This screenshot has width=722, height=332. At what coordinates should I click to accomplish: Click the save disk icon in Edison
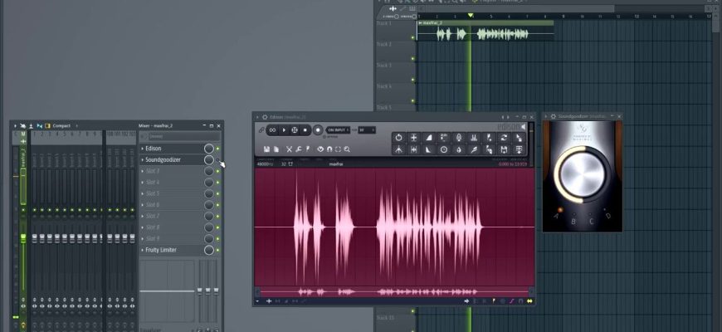pyautogui.click(x=266, y=149)
